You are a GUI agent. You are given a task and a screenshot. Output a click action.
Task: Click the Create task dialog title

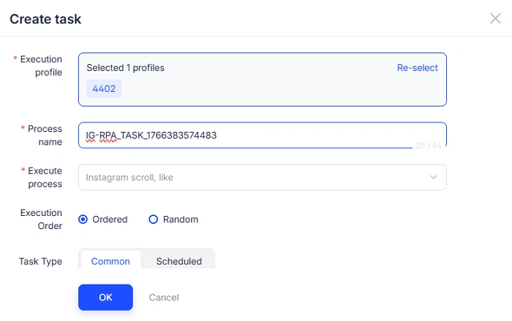click(45, 19)
